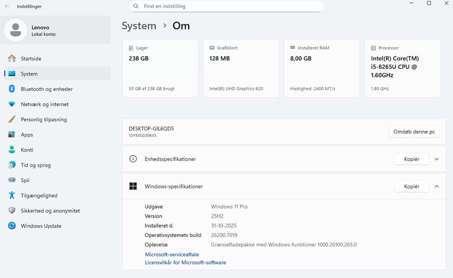453x278 pixels.
Task: Go to Tid og sprog settings
Action: (35, 165)
